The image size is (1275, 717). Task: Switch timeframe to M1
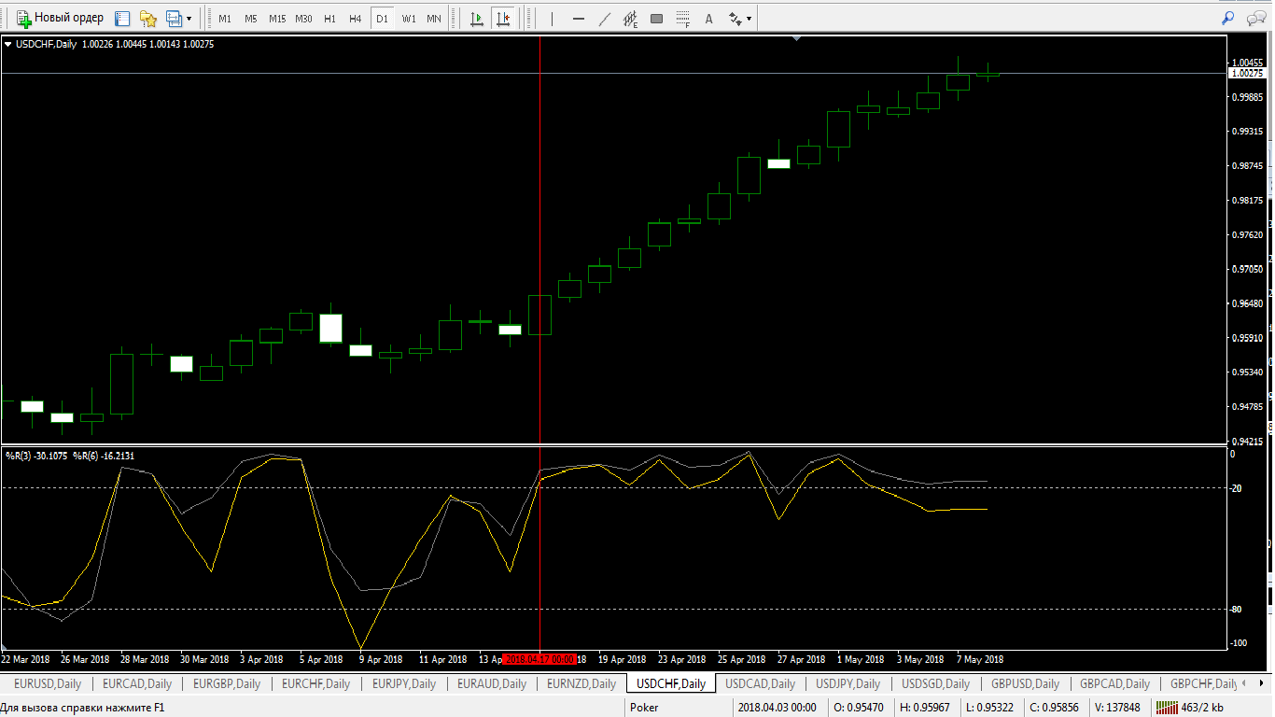[x=225, y=19]
